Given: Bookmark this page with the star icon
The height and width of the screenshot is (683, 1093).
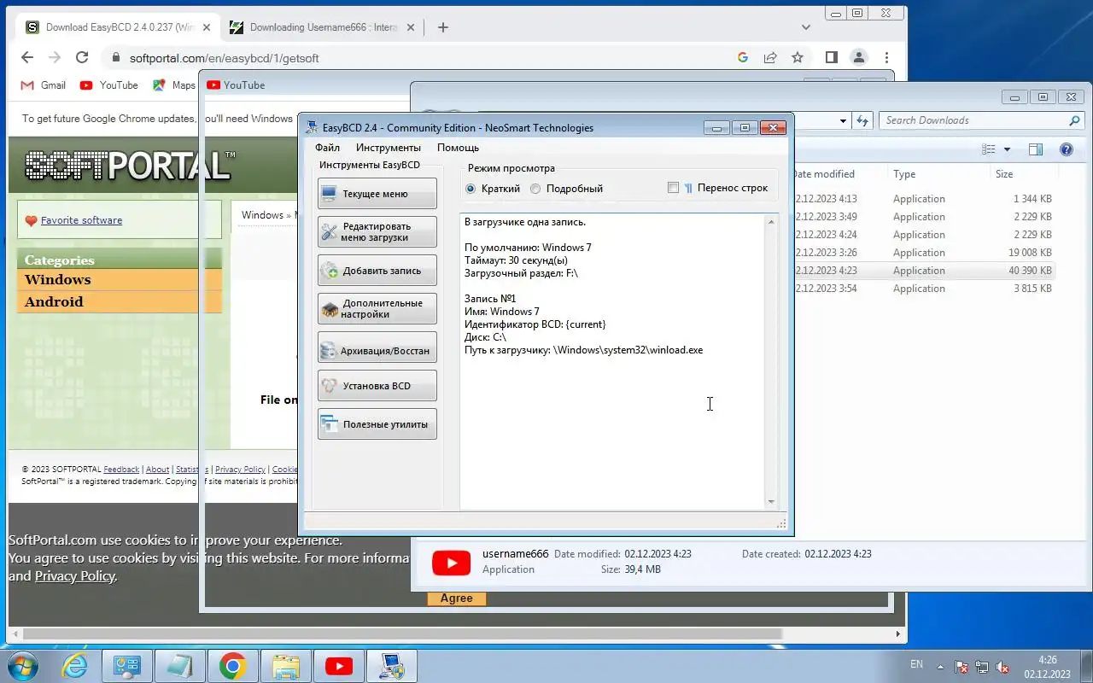Looking at the screenshot, I should click(x=798, y=58).
